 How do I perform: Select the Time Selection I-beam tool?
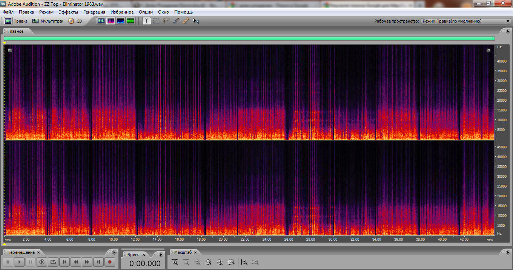[147, 21]
